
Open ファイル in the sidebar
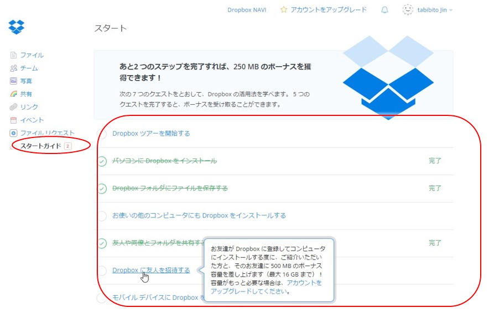coord(32,55)
